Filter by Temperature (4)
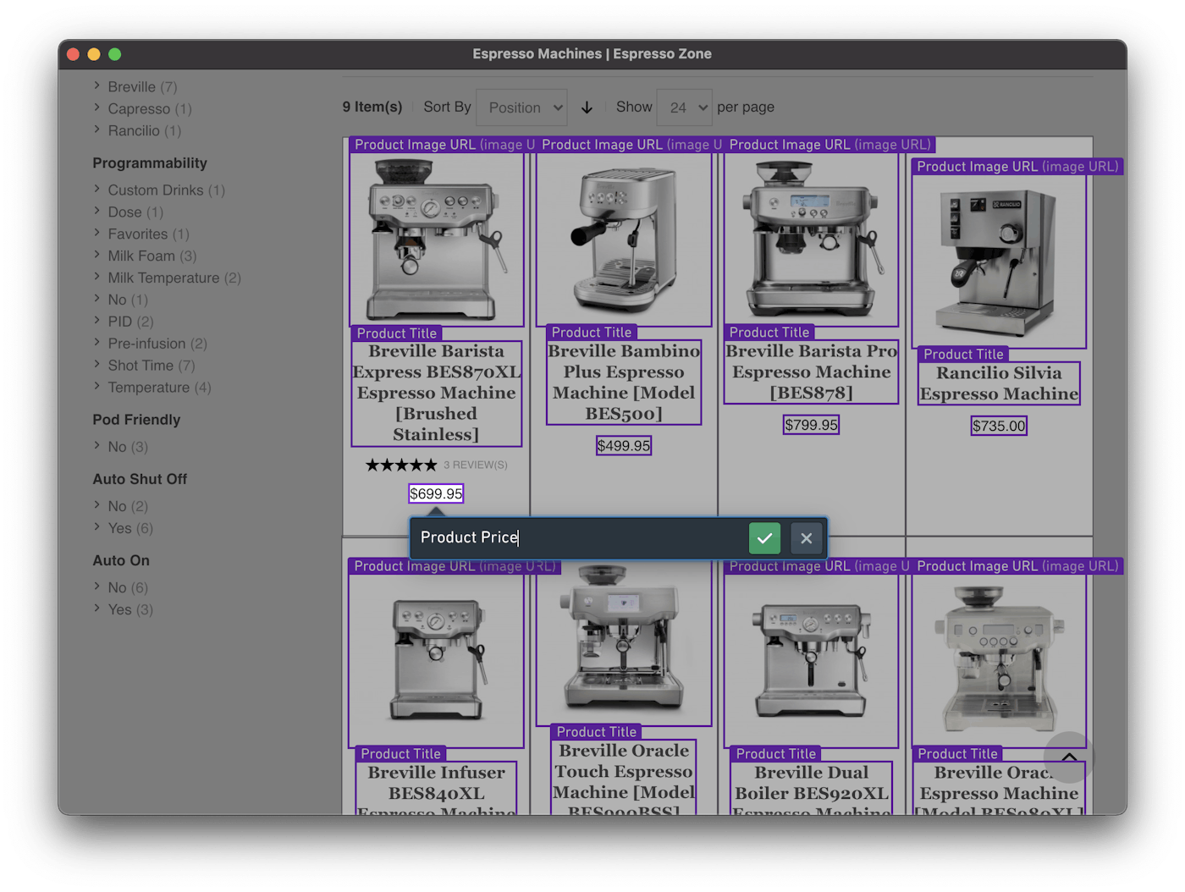 (159, 388)
